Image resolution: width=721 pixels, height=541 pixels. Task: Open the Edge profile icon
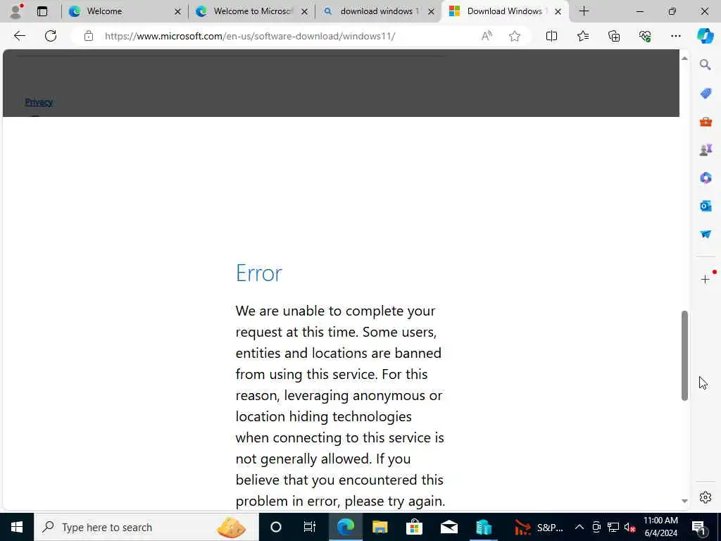[x=15, y=11]
